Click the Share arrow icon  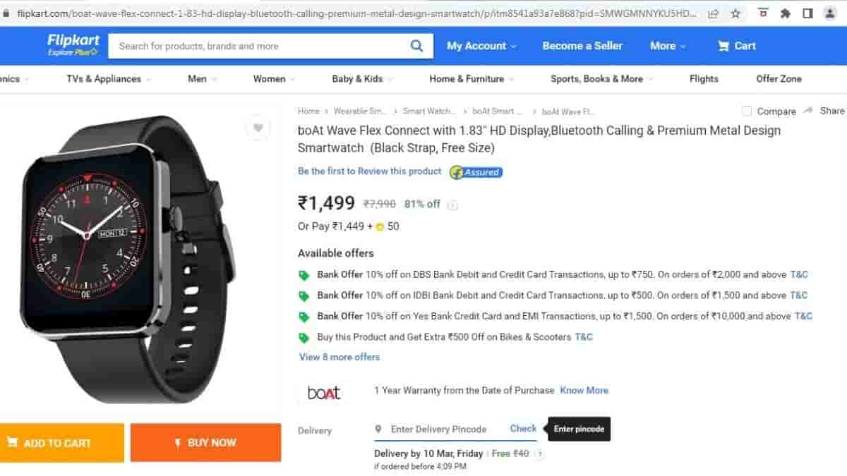[x=809, y=111]
